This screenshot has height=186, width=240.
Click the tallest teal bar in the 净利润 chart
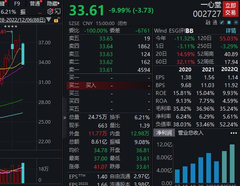point(232,164)
